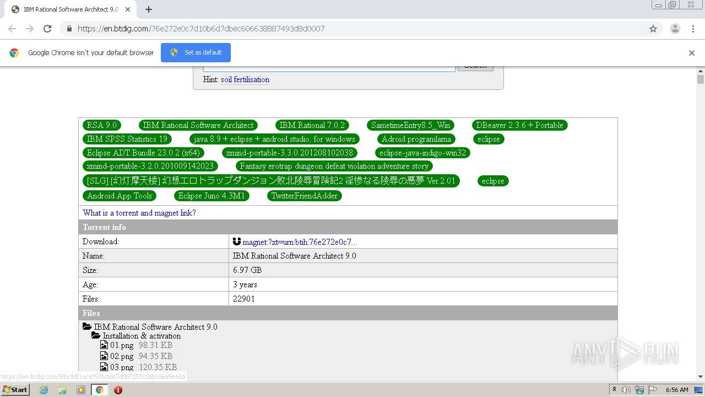
Task: Open the soil fertilisation hint link
Action: click(245, 79)
